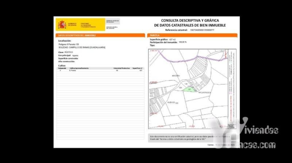Click the Gobierno de España yellow banner
Screen dimensions: 292x163
coord(81,24)
